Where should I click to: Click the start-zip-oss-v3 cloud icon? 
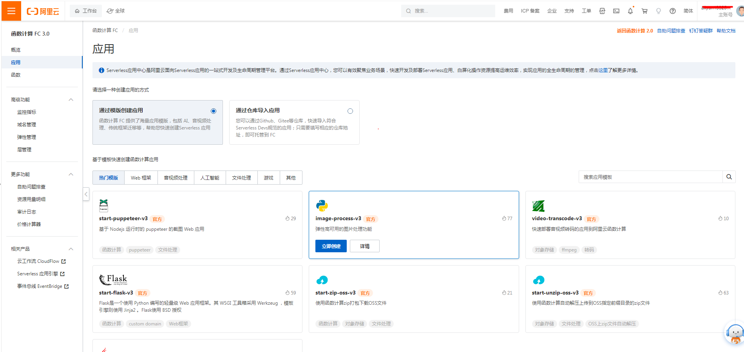(322, 280)
